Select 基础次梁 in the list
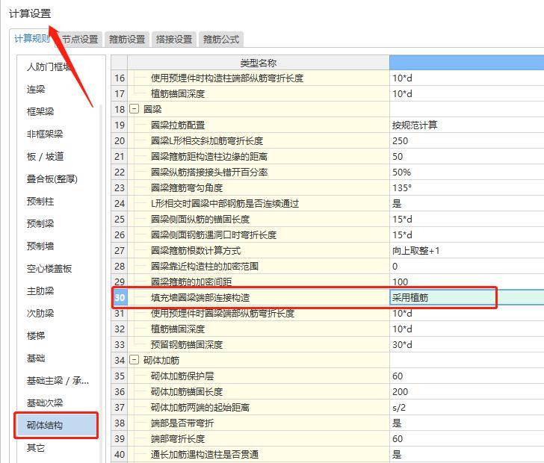Viewport: 544px width, 463px height. (45, 403)
